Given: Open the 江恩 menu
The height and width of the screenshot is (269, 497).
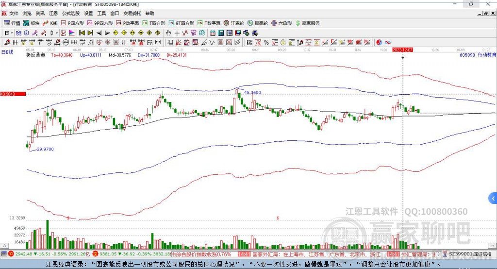Looking at the screenshot, I should click(53, 13).
